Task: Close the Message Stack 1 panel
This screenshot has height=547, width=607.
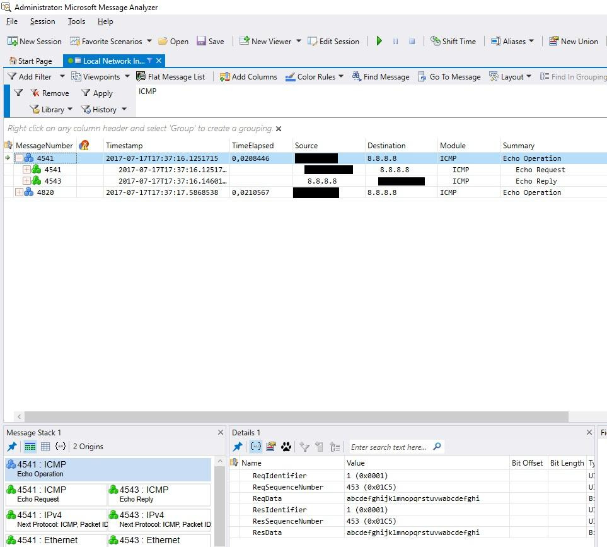Action: (x=221, y=432)
